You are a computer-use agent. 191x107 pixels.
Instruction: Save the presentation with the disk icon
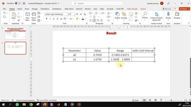(x=24, y=3)
